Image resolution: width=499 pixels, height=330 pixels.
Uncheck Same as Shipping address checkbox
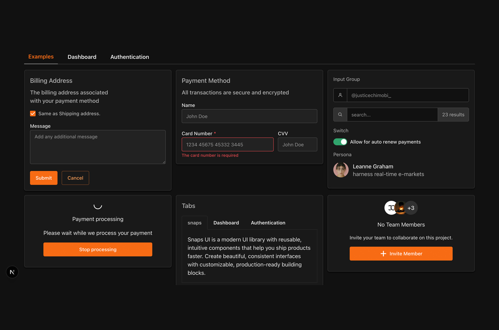(33, 114)
